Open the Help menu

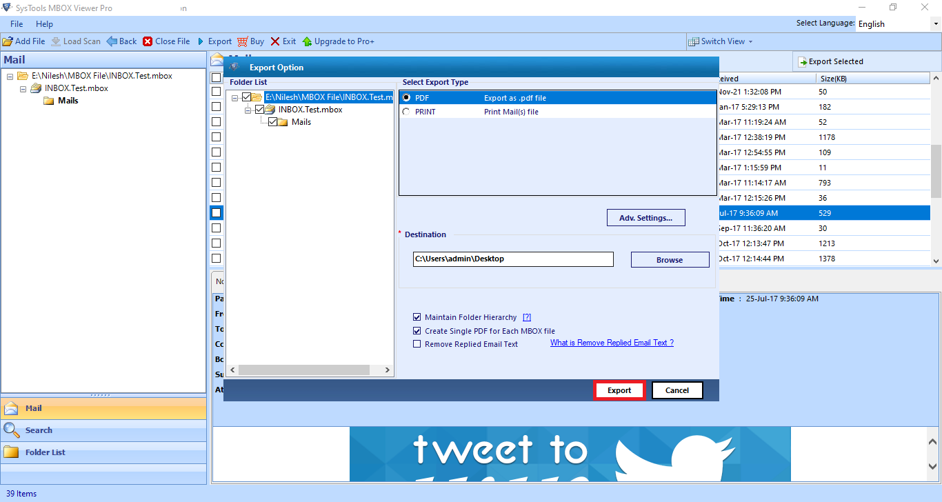(44, 24)
